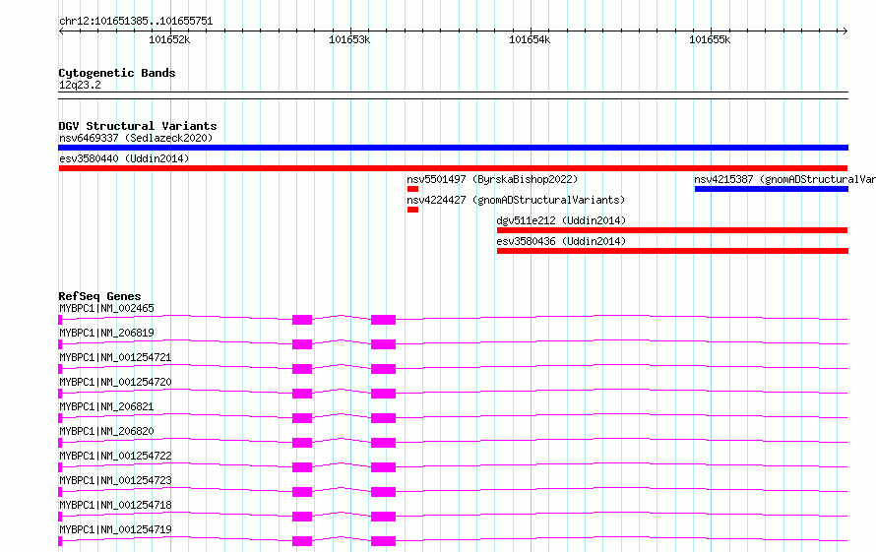Open transcript label MYBPC1|NM_001254719
Screen dimensions: 876x552
[x=115, y=529]
